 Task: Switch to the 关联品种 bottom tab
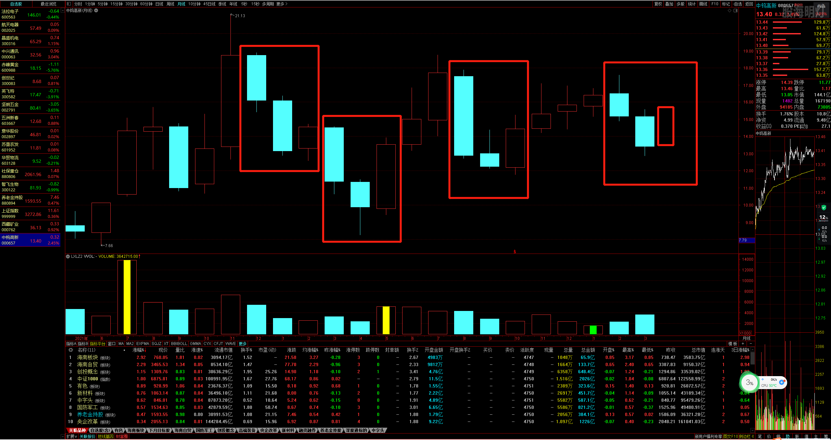(x=77, y=430)
